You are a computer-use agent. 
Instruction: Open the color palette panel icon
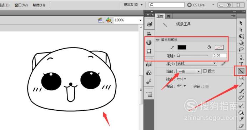[149, 24]
